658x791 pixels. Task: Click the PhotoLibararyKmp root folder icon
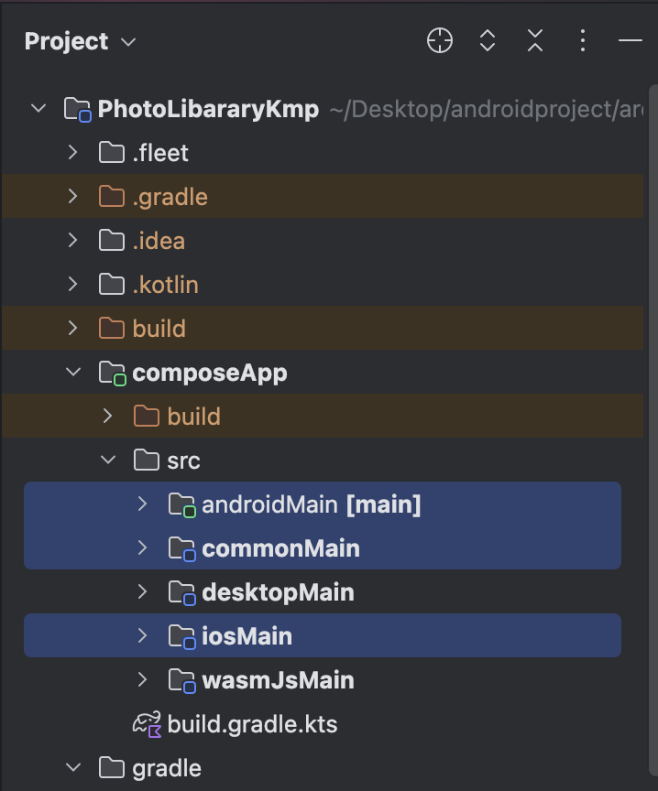point(78,110)
